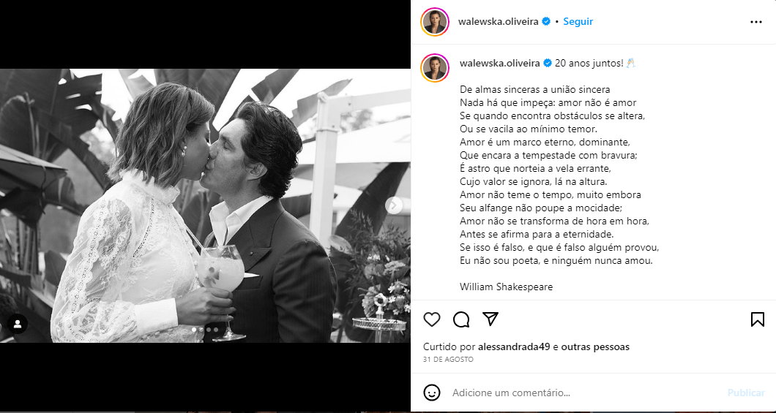
Task: Open walewska.oliveira username in caption
Action: 500,64
